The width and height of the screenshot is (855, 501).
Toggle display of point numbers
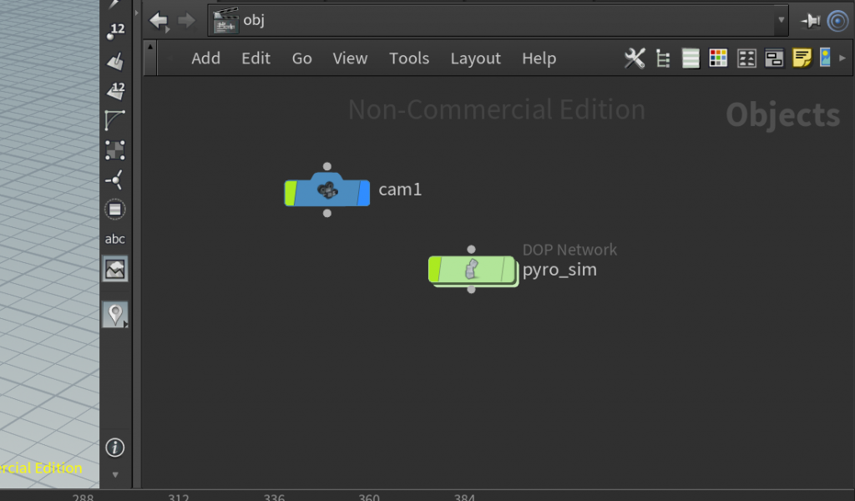pos(115,32)
